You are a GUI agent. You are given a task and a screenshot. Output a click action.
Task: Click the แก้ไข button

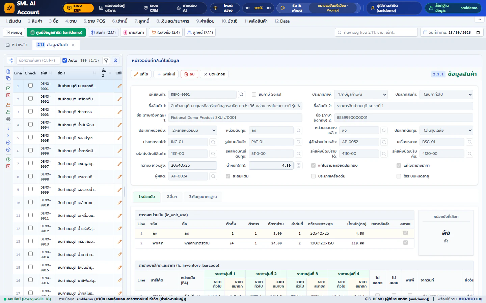(141, 74)
